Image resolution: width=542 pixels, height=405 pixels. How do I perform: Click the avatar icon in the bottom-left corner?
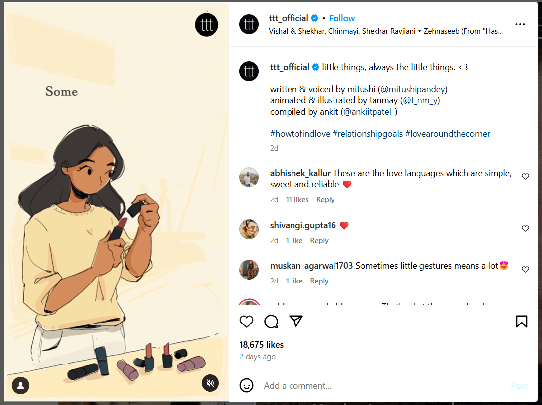[x=20, y=385]
